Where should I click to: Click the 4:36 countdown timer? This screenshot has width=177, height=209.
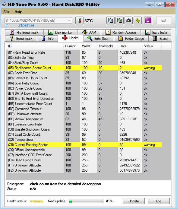[x=109, y=201]
